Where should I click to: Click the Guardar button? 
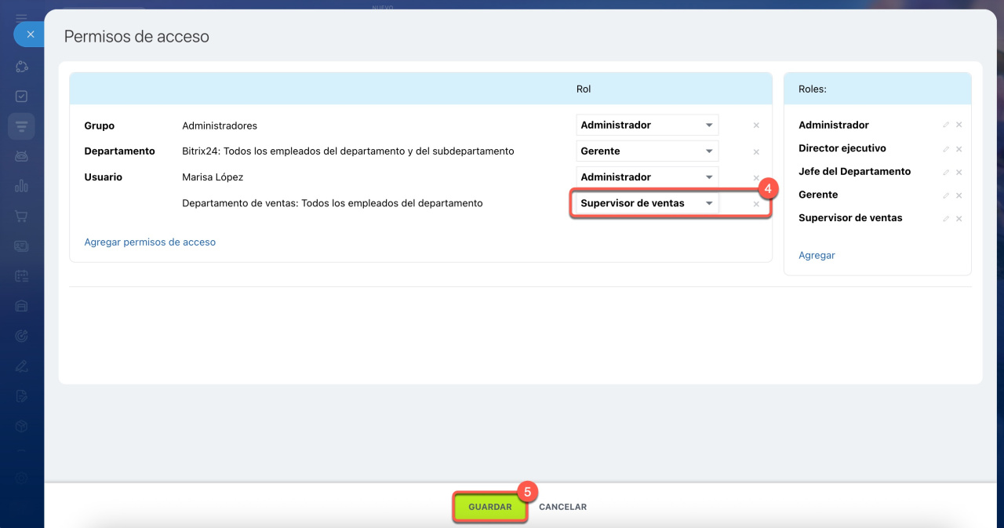coord(490,507)
